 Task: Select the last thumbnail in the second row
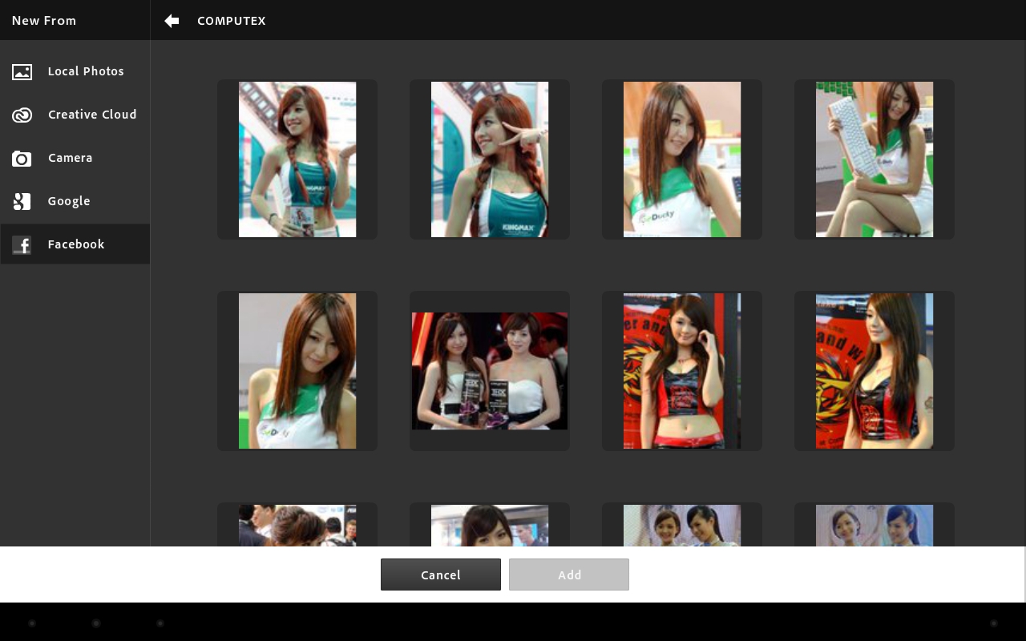875,371
